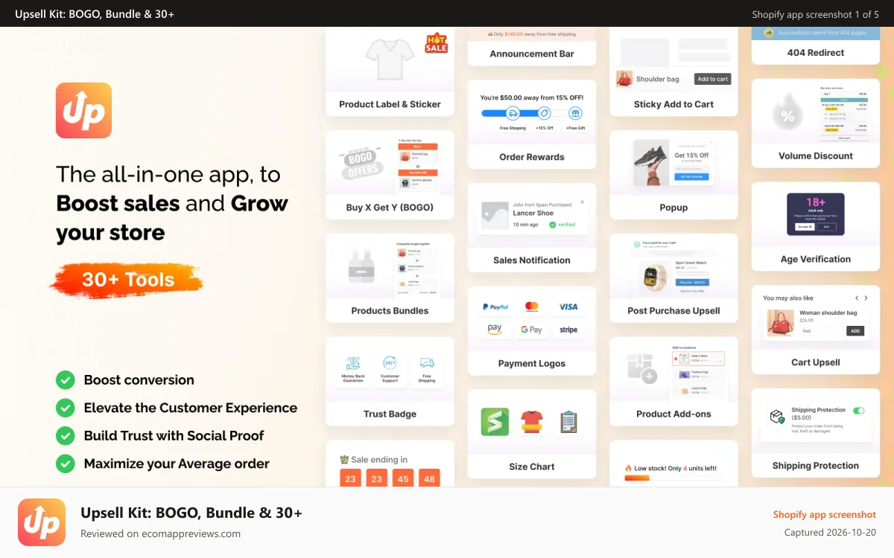Click the 18+ Age Verification dialog
The width and height of the screenshot is (894, 558).
pyautogui.click(x=816, y=214)
